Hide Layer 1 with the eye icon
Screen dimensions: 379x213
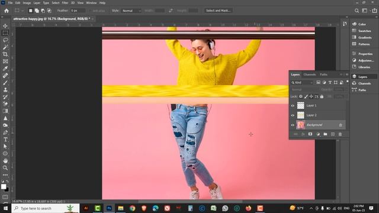tap(293, 105)
